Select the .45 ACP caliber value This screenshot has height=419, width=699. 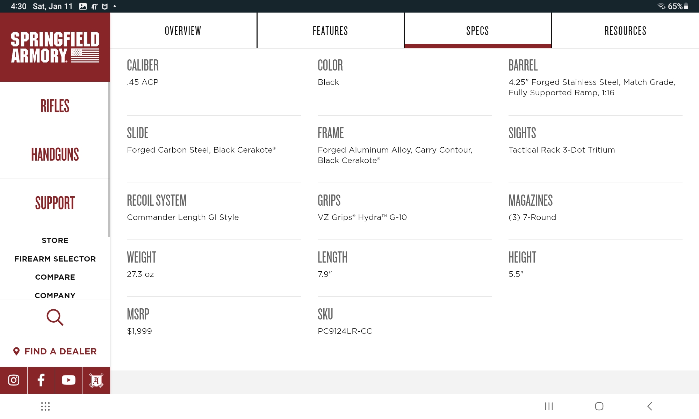(143, 82)
